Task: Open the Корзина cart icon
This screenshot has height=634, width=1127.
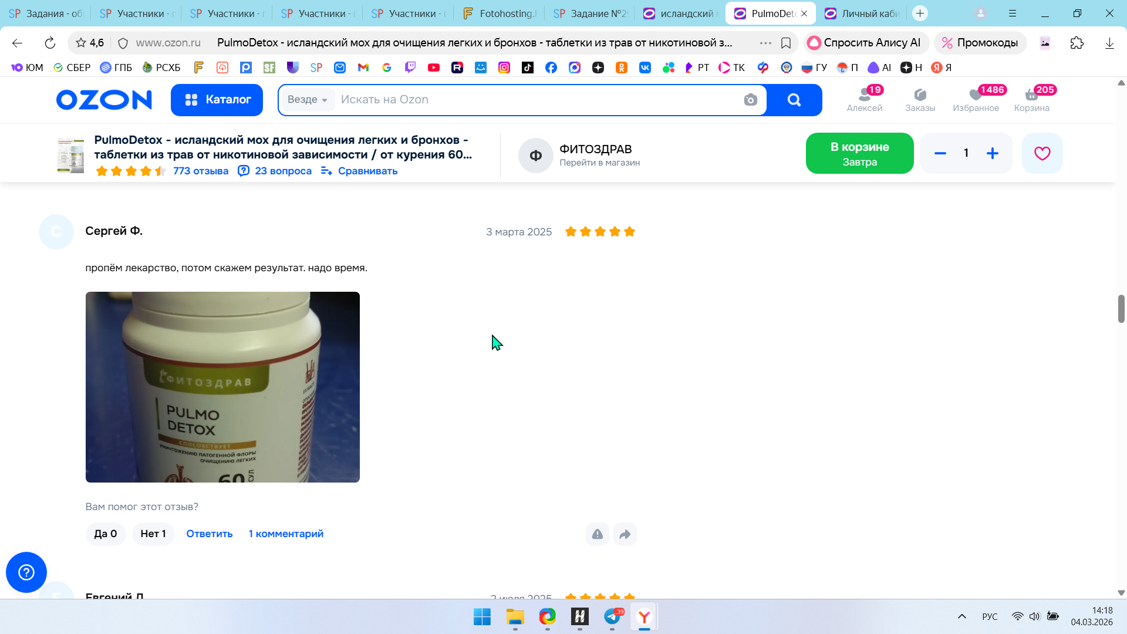Action: click(1031, 99)
